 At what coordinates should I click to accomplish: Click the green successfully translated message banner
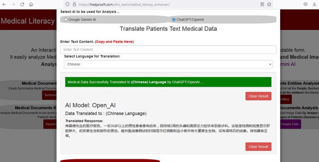click(168, 82)
